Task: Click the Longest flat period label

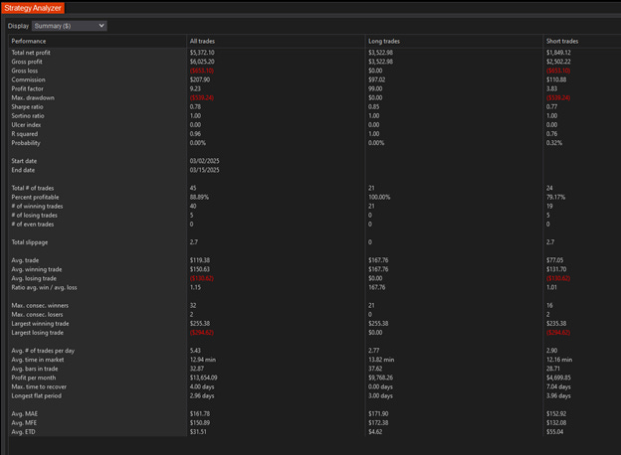Action: point(37,396)
